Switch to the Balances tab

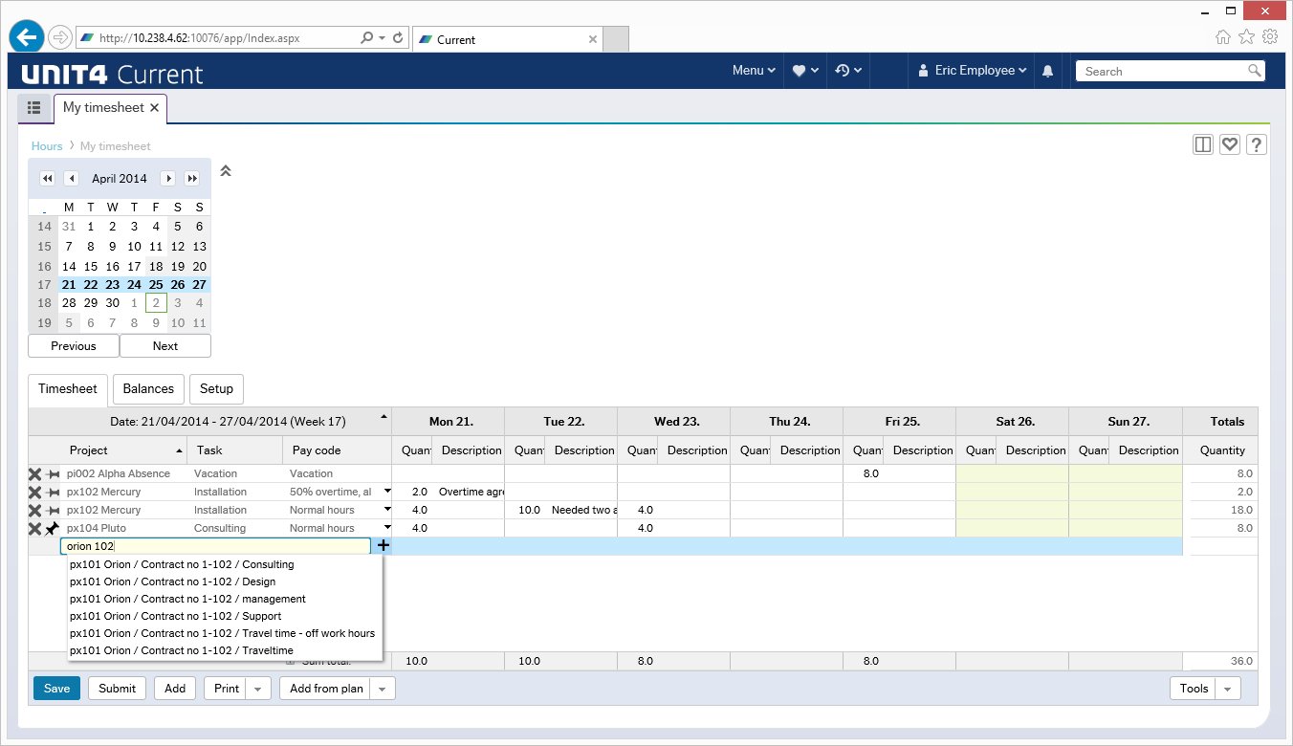tap(147, 388)
